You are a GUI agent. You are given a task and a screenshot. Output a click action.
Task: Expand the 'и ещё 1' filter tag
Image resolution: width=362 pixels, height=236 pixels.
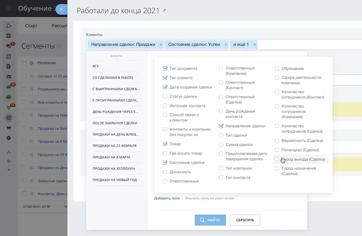tap(241, 45)
